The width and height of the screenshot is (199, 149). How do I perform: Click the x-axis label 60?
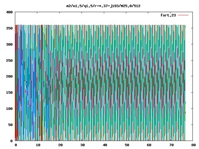coord(149,145)
